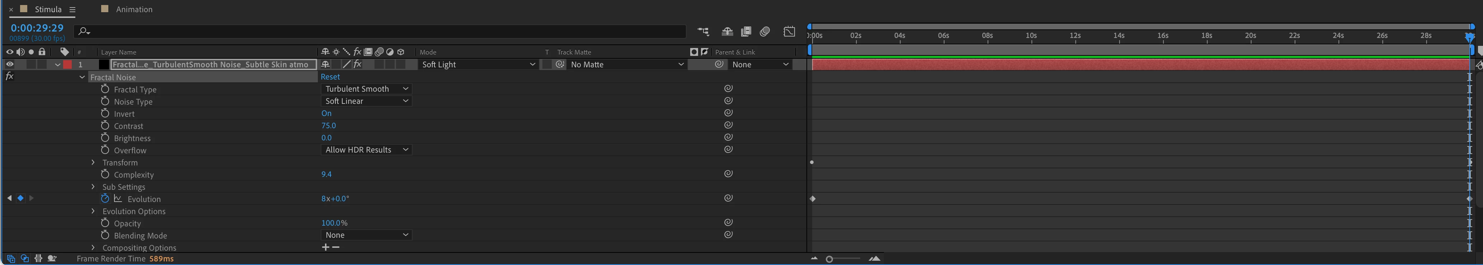Enable the Complexity stopwatch
1483x265 pixels.
pyautogui.click(x=105, y=174)
